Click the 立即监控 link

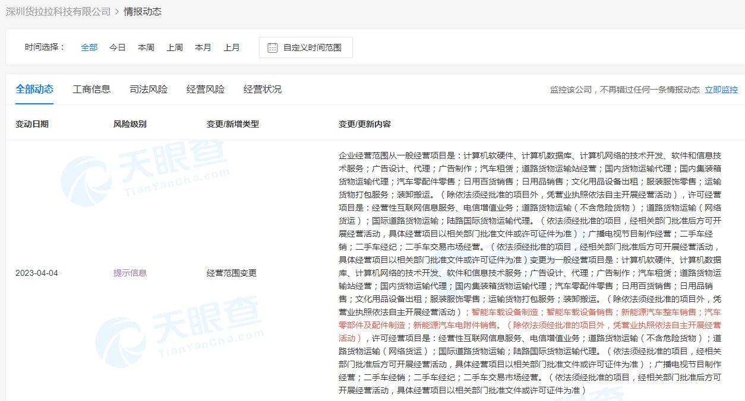pyautogui.click(x=721, y=90)
